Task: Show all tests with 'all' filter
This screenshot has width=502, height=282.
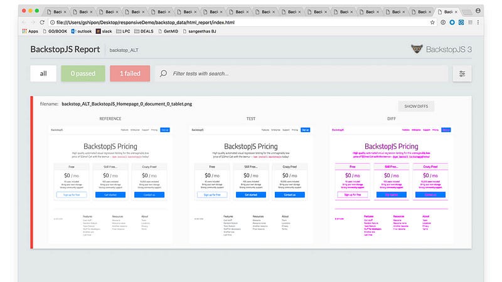Action: click(43, 73)
